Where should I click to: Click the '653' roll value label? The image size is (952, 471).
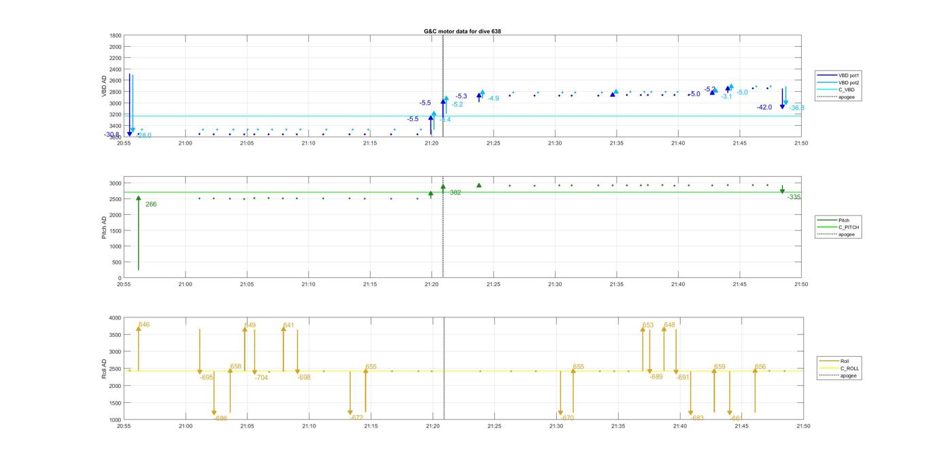pos(648,326)
